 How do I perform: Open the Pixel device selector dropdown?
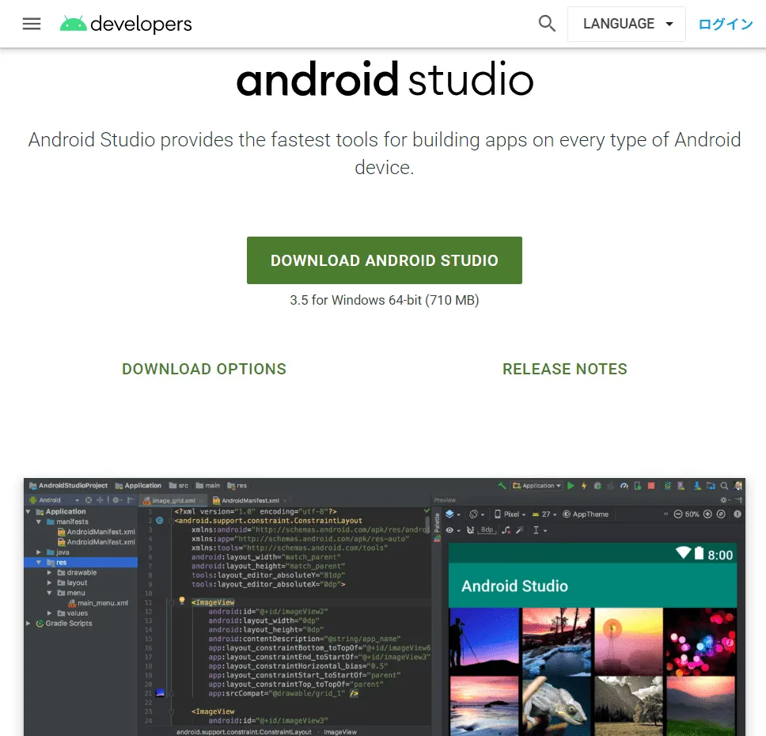(x=511, y=514)
